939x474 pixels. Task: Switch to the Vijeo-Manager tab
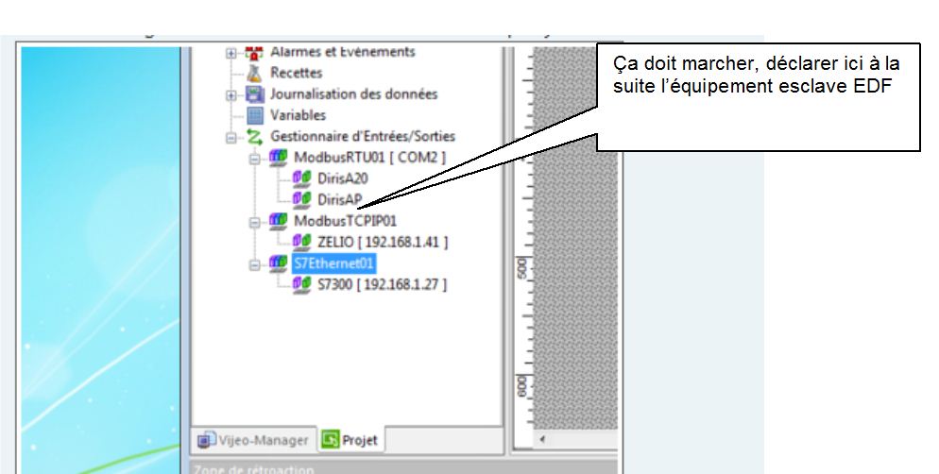pos(253,440)
